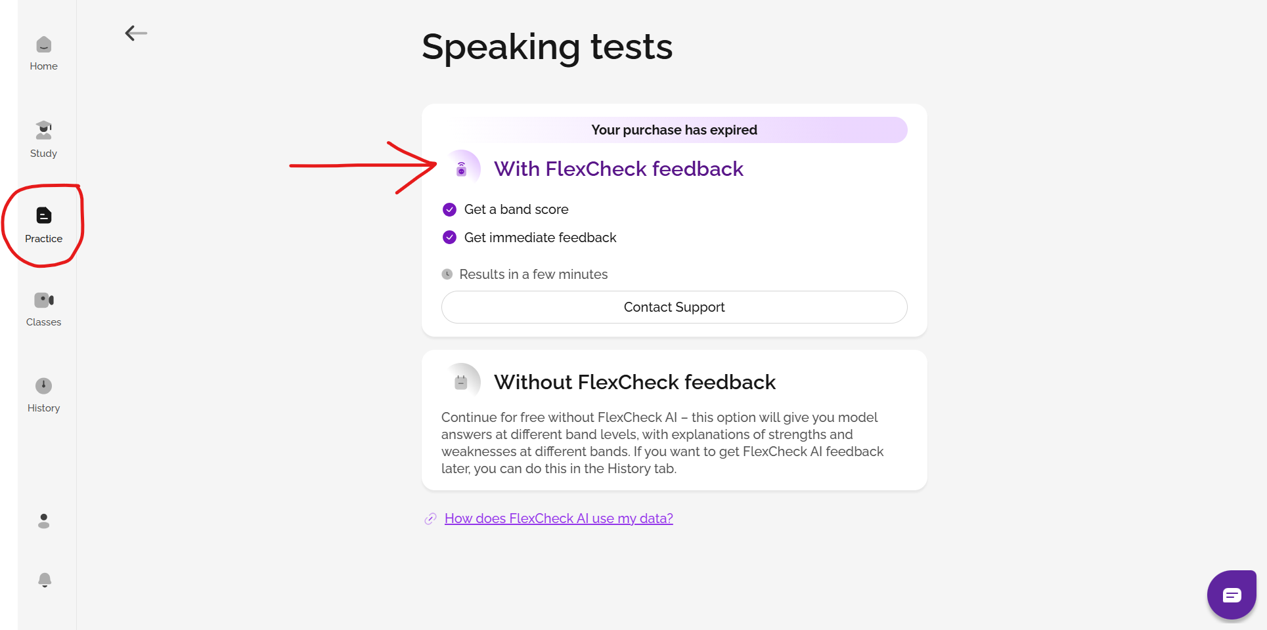Click the Home sidebar icon

tap(43, 45)
